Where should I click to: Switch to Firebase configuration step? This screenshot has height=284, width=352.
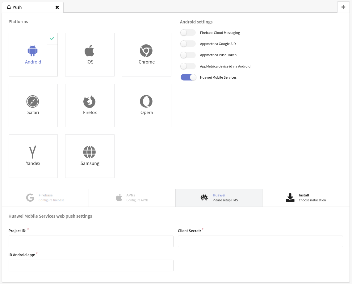45,198
